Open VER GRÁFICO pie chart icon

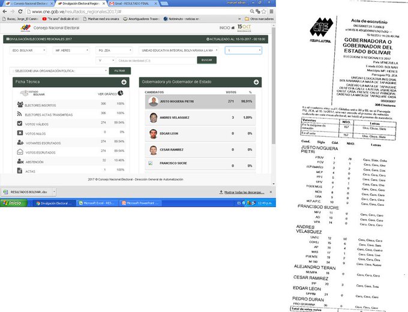[121, 93]
